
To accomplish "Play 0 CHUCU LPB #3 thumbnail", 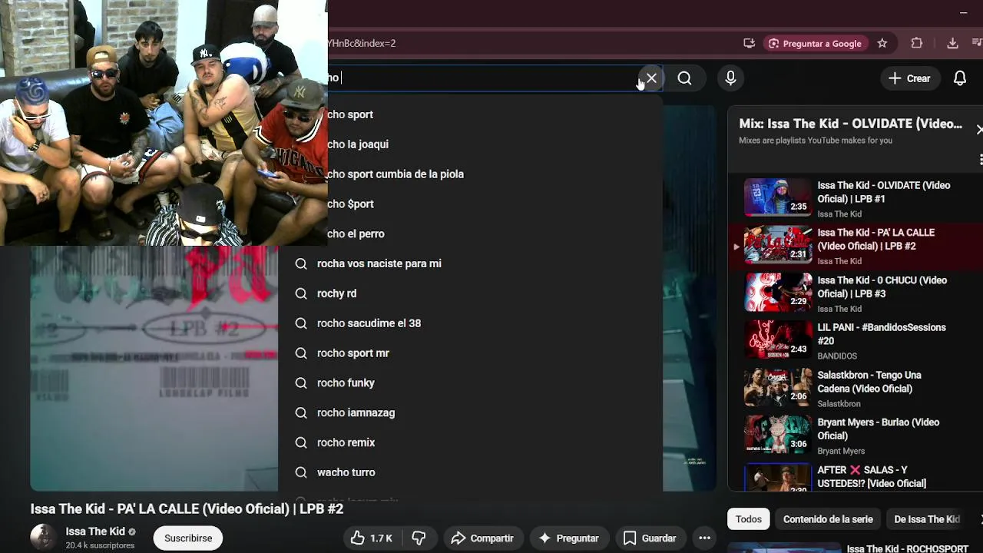I will (x=778, y=292).
